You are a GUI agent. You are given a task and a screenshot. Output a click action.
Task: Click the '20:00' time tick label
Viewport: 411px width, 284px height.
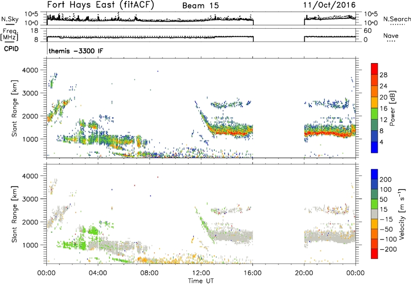tap(304, 273)
